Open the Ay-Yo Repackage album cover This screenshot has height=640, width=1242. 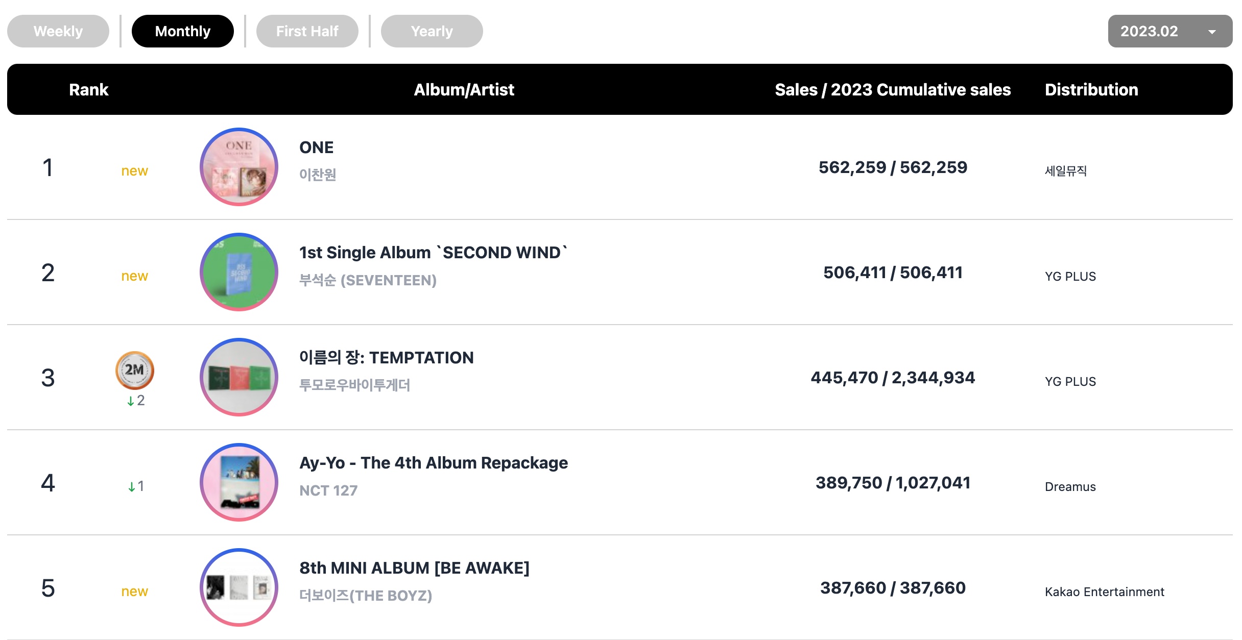[x=238, y=482]
